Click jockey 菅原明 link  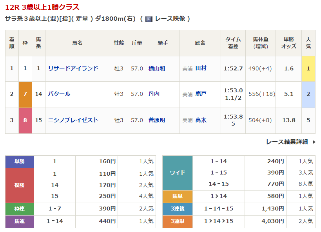[x=157, y=120]
